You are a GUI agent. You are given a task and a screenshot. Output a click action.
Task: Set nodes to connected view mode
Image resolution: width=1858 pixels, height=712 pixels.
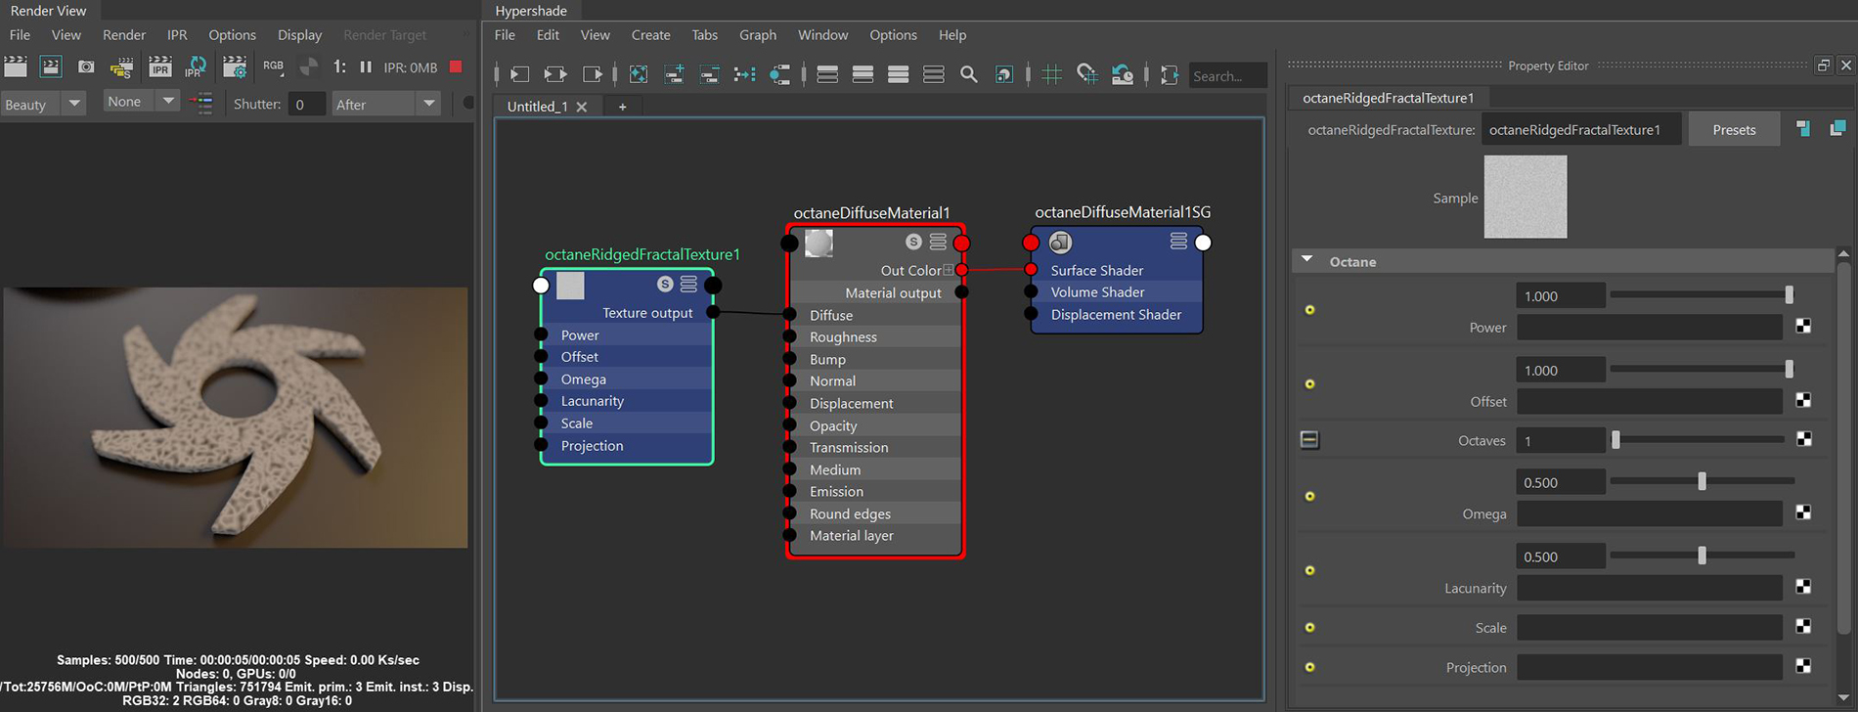(863, 74)
